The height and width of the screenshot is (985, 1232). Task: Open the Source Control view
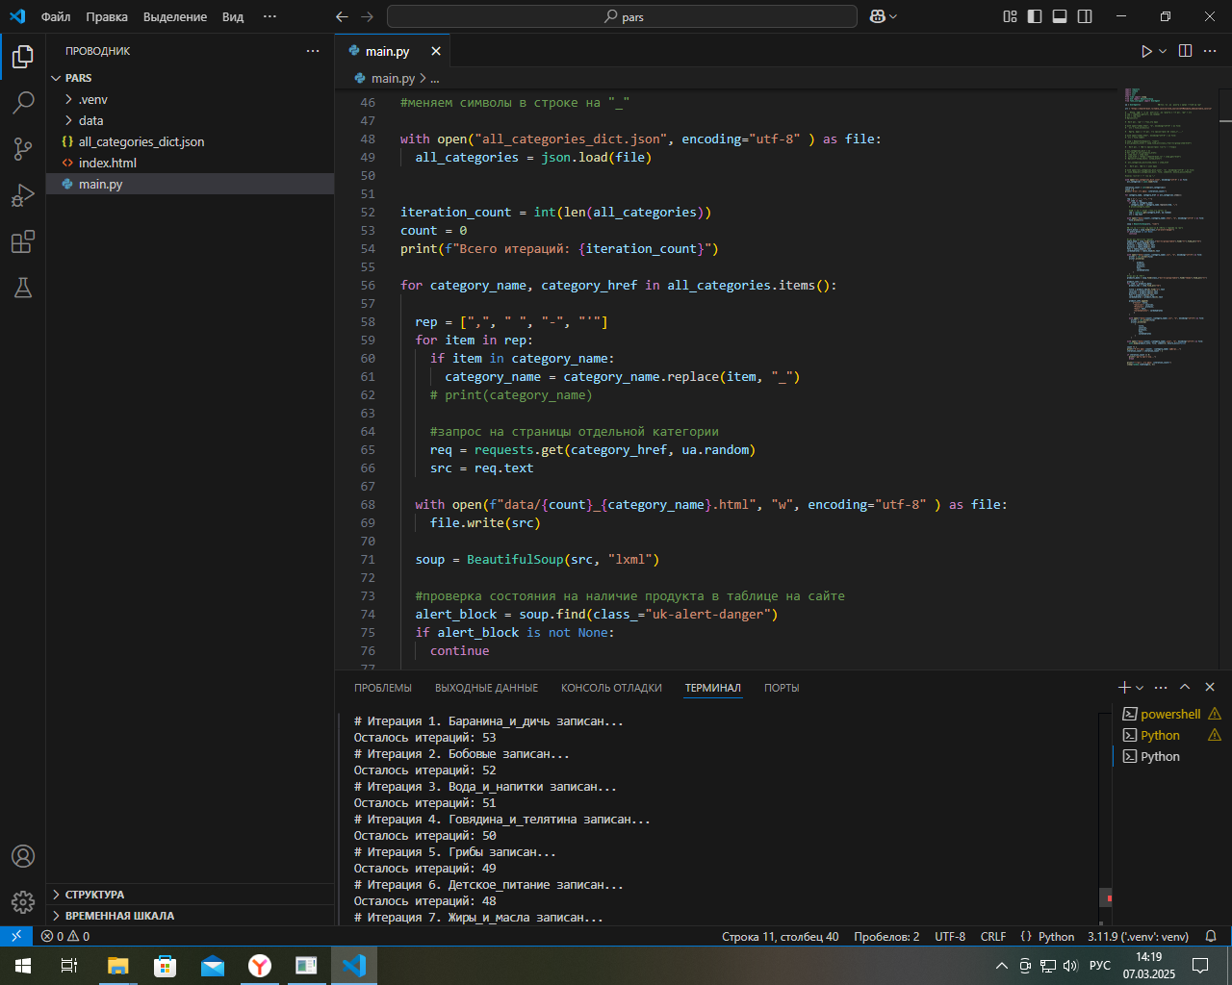pyautogui.click(x=23, y=149)
